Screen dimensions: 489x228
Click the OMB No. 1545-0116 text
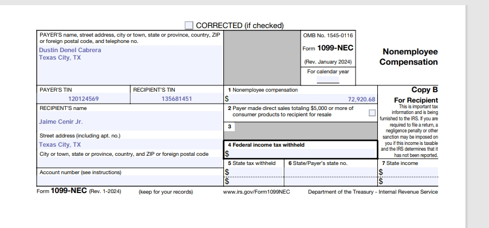click(328, 36)
